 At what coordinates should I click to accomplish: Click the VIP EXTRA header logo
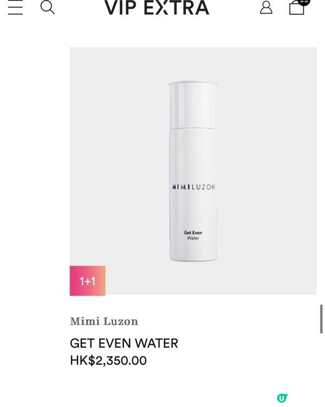point(157,8)
